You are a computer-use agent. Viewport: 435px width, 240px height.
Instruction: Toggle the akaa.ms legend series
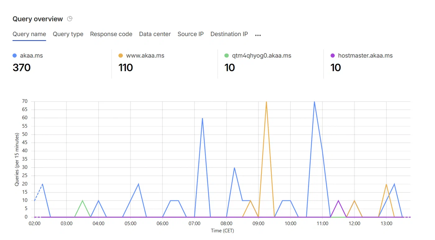pos(28,56)
